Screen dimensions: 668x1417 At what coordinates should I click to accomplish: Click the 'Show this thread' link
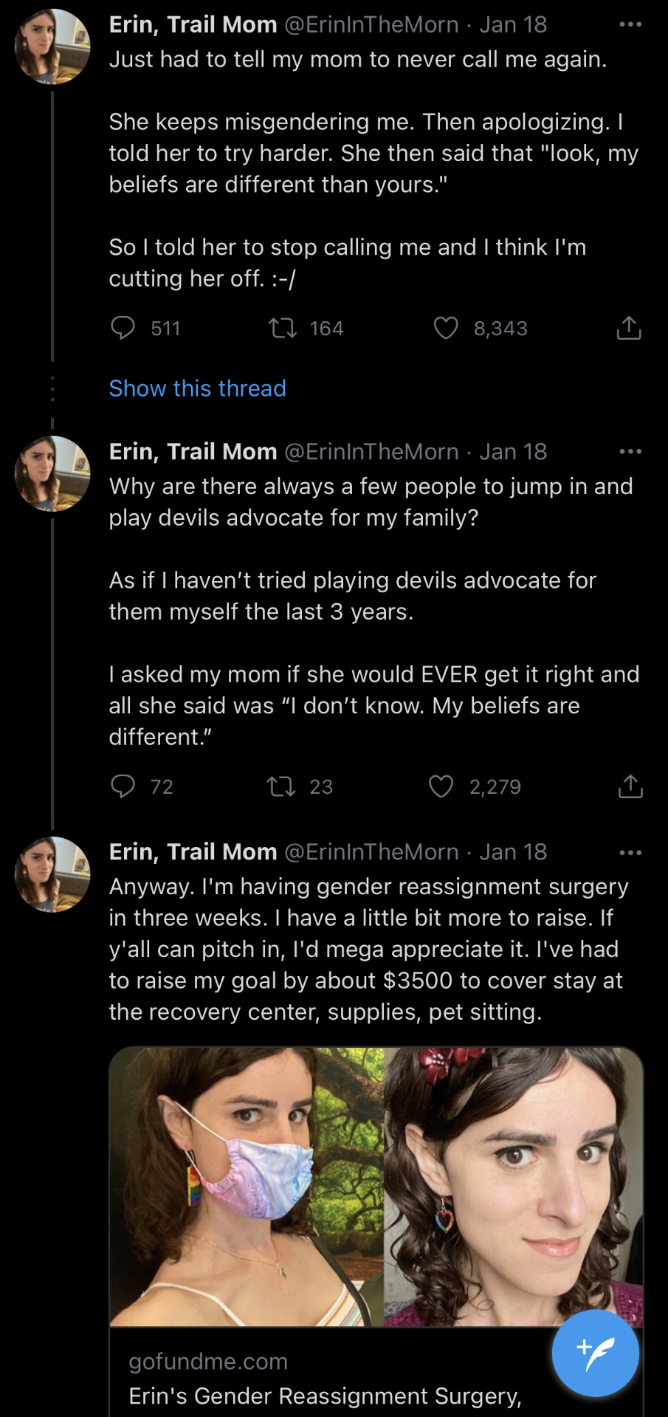coord(197,388)
